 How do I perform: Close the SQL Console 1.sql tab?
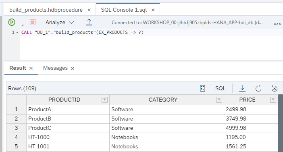[x=153, y=10]
